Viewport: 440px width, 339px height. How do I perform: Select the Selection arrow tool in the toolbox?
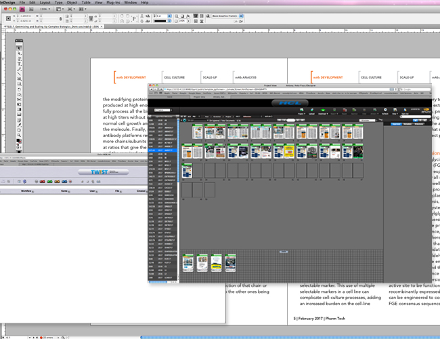click(19, 48)
